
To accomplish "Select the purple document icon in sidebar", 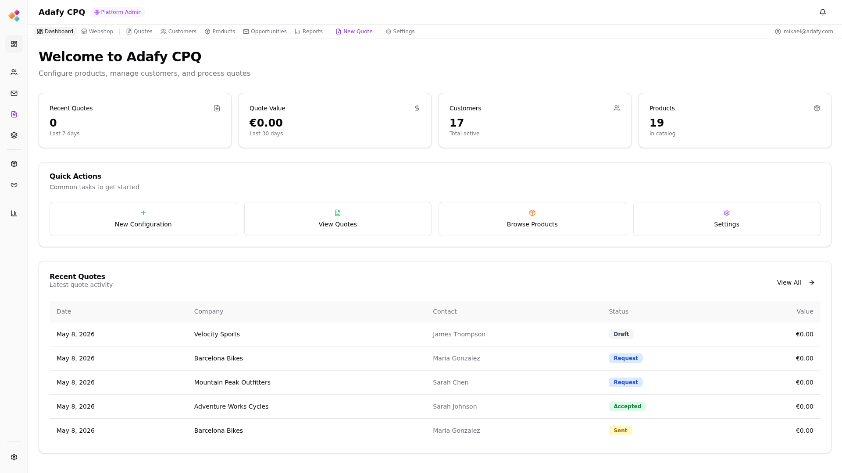I will coord(14,114).
